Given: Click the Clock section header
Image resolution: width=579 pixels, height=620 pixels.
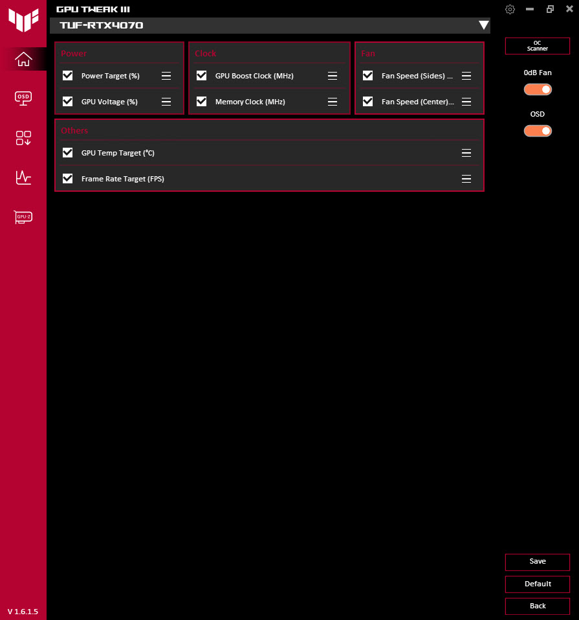Looking at the screenshot, I should [x=205, y=53].
